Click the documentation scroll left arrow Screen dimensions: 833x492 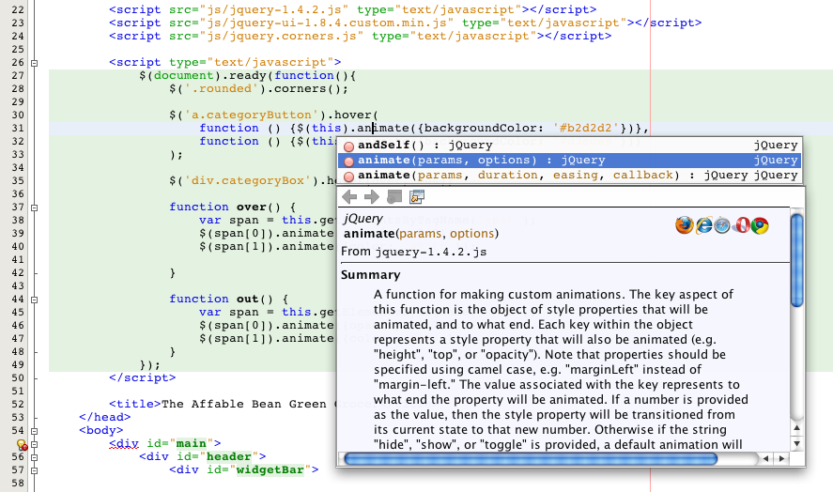[765, 458]
